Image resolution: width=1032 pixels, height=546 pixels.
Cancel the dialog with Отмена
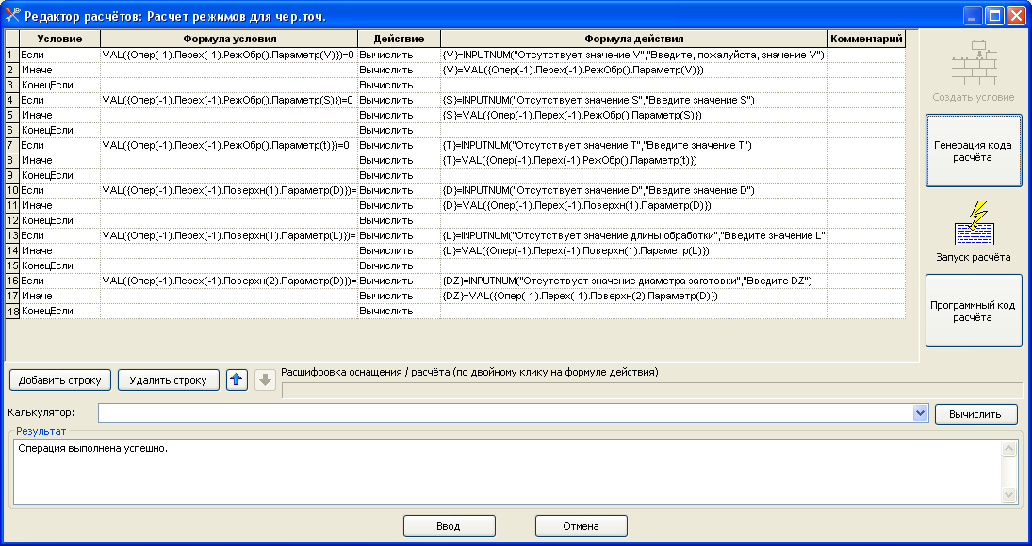pyautogui.click(x=581, y=525)
